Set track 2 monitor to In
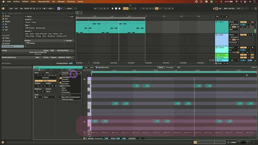 (230, 39)
